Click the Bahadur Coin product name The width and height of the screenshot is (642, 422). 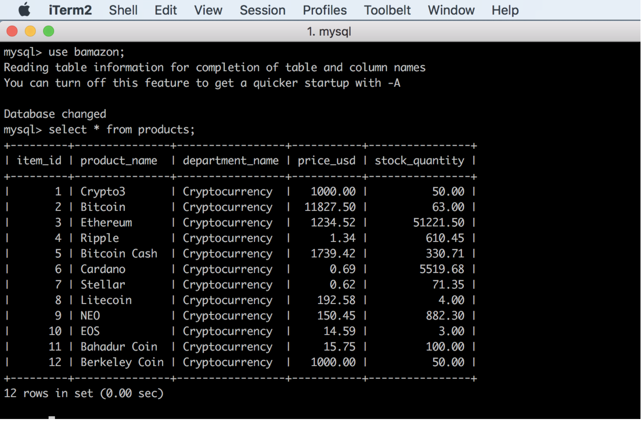(x=119, y=347)
